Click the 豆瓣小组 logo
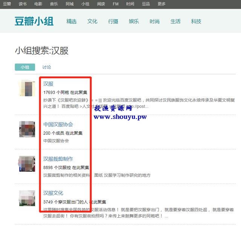241x226 pixels. [x=34, y=21]
